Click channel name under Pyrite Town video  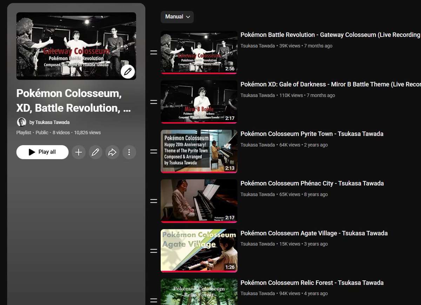[x=258, y=145]
